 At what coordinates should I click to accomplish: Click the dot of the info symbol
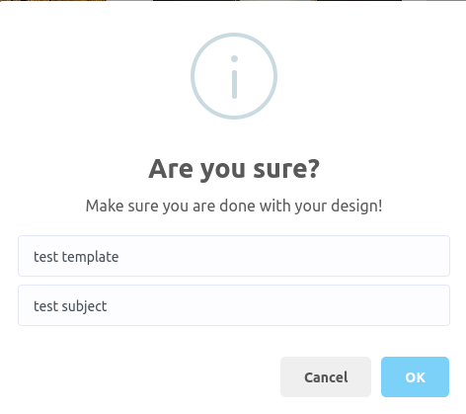(234, 59)
